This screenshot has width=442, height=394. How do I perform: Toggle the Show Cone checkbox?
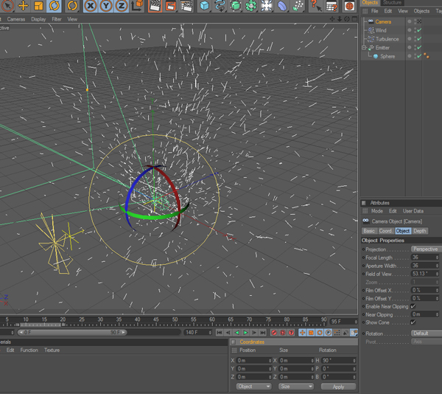coord(413,322)
